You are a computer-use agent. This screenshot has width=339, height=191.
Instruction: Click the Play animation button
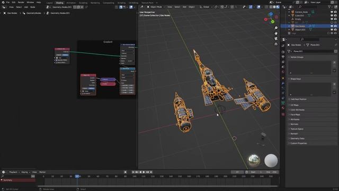[144, 172]
